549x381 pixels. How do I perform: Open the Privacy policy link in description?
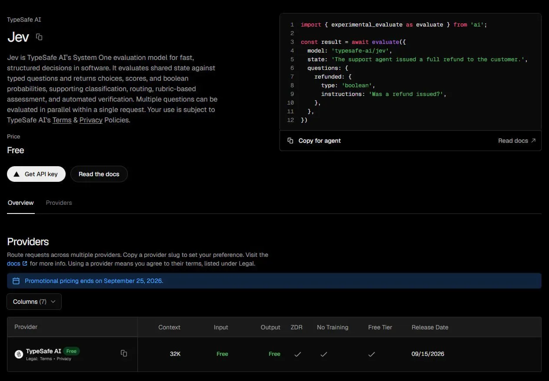click(x=91, y=120)
